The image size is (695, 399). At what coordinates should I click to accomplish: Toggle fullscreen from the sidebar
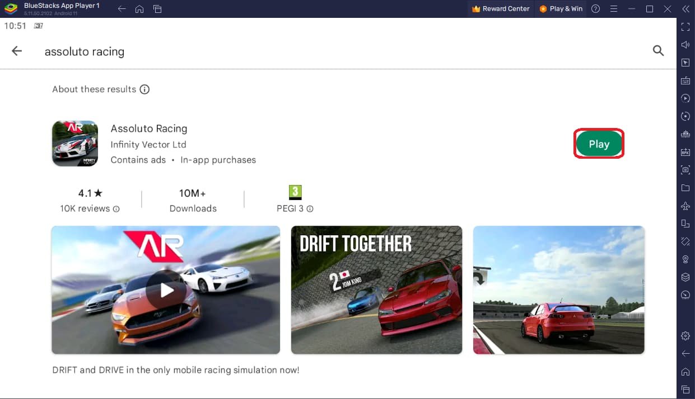685,27
